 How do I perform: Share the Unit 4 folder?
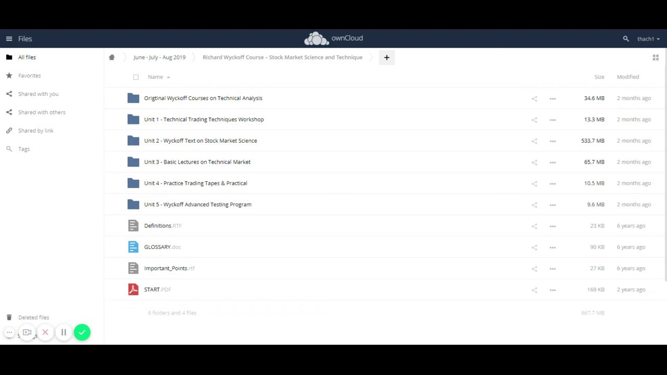(534, 184)
